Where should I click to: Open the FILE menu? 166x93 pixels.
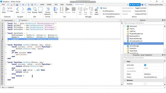point(3,5)
